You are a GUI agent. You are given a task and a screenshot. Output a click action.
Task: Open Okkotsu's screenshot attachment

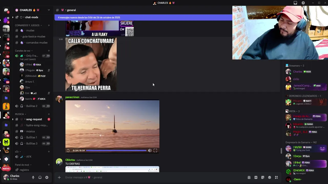click(x=112, y=169)
